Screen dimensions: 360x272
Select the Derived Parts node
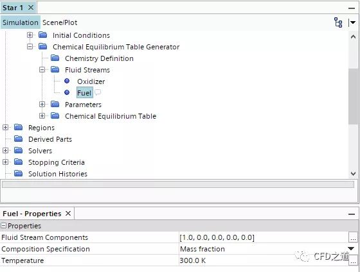(50, 139)
